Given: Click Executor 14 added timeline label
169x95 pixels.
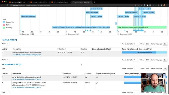Looking at the screenshot, I should click(x=145, y=9).
